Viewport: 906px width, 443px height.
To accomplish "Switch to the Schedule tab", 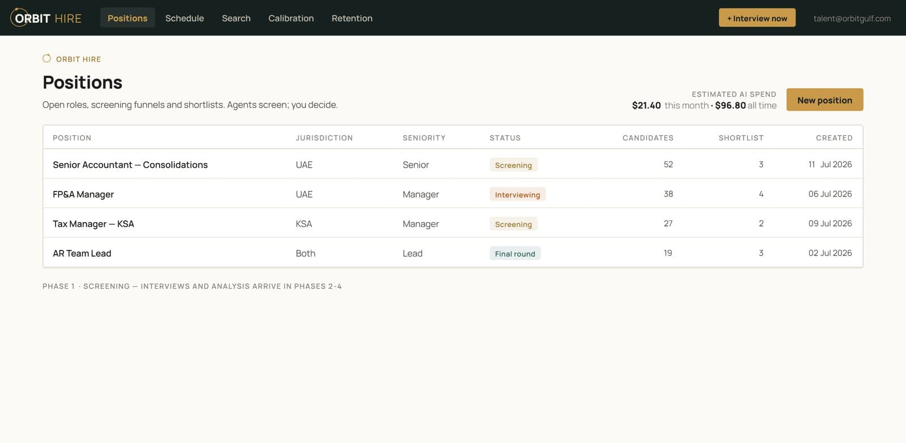I will coord(185,18).
